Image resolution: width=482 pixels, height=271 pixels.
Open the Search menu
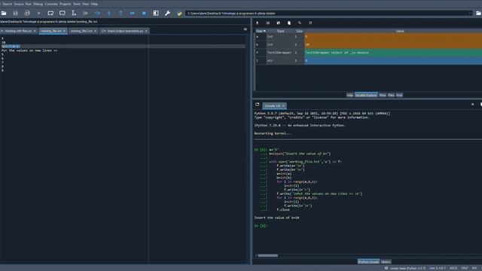[x=7, y=4]
